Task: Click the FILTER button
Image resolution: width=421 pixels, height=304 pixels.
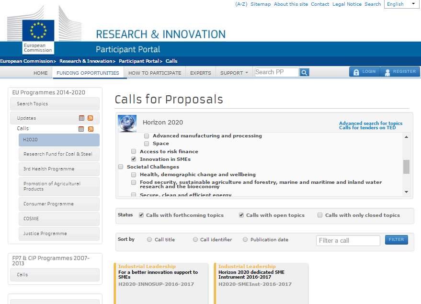Action: pyautogui.click(x=396, y=239)
